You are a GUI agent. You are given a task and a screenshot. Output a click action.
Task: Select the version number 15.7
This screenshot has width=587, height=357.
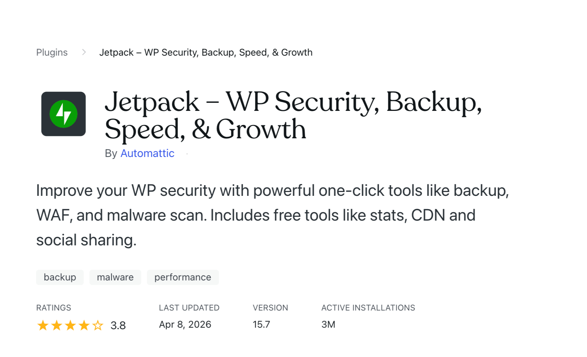pyautogui.click(x=261, y=324)
